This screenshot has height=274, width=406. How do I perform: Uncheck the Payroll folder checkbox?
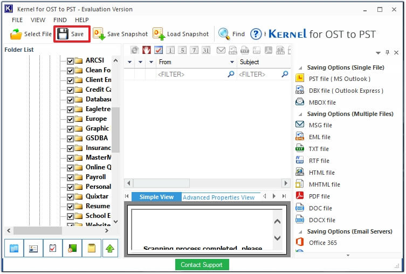pos(70,177)
